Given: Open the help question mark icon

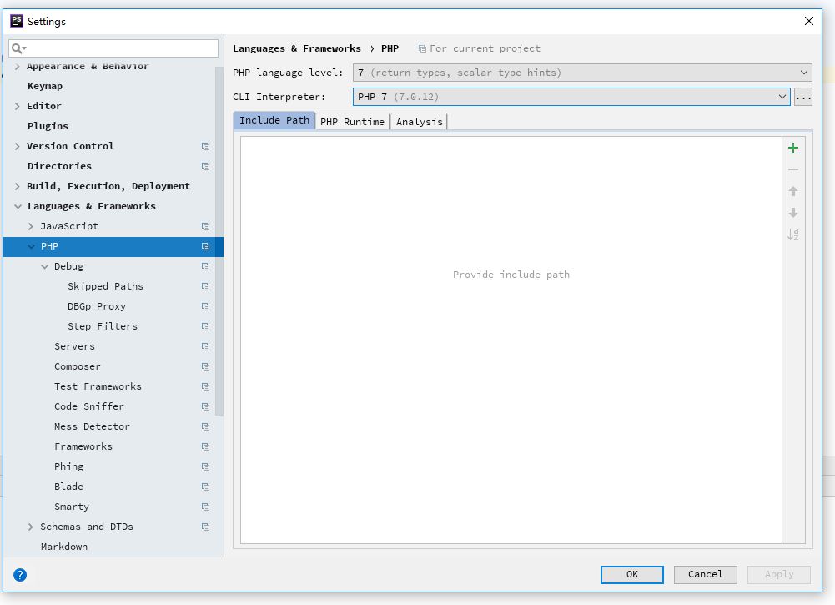Looking at the screenshot, I should coord(20,574).
